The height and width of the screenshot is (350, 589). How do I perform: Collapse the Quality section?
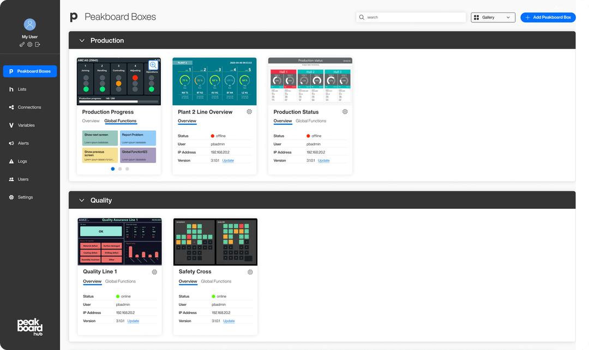click(x=81, y=200)
